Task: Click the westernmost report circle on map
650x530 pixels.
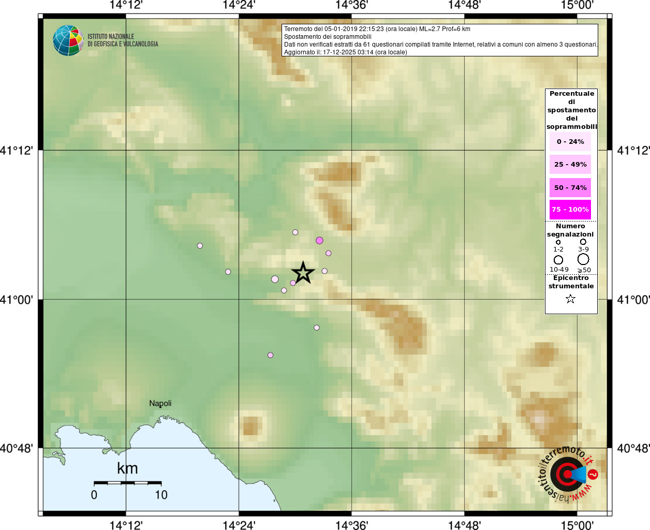Action: pos(200,246)
